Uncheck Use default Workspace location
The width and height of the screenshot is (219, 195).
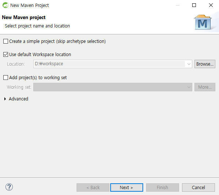pos(5,55)
